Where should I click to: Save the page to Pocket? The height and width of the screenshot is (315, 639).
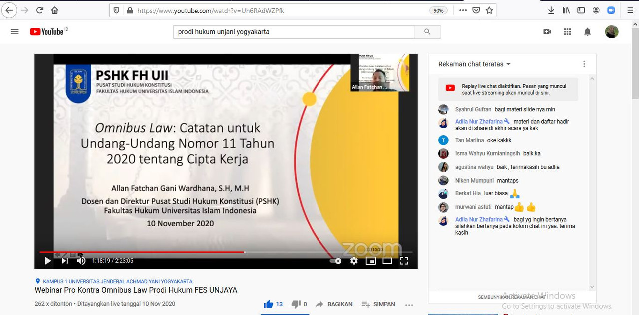(476, 10)
